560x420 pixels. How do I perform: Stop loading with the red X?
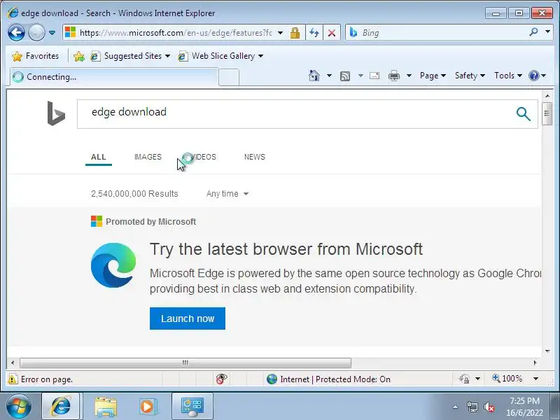point(332,33)
